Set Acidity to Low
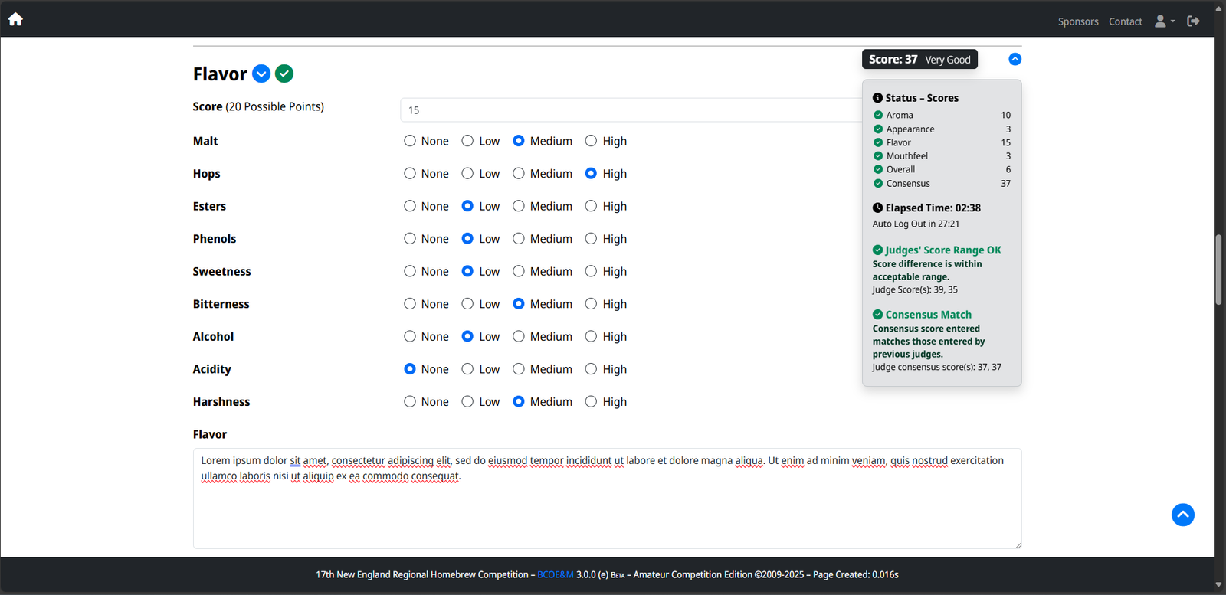The width and height of the screenshot is (1226, 595). coord(467,369)
